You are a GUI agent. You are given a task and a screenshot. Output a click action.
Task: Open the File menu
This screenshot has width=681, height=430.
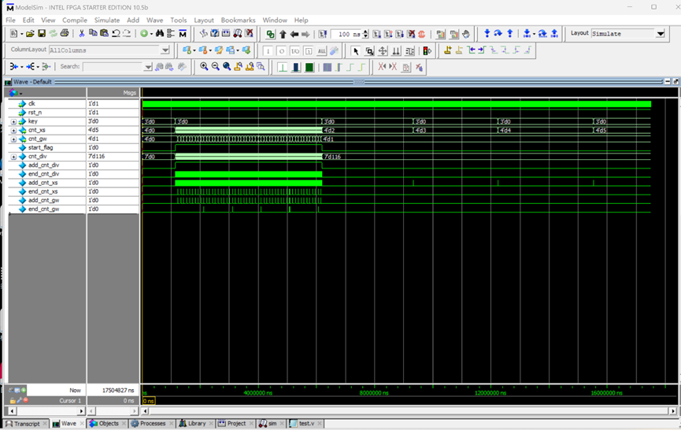tap(10, 20)
